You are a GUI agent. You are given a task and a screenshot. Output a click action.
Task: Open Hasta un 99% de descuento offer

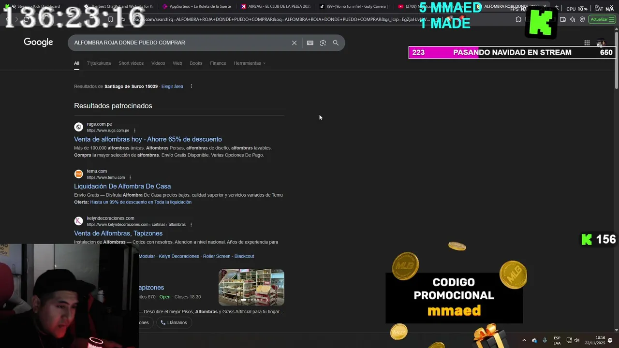coord(141,202)
